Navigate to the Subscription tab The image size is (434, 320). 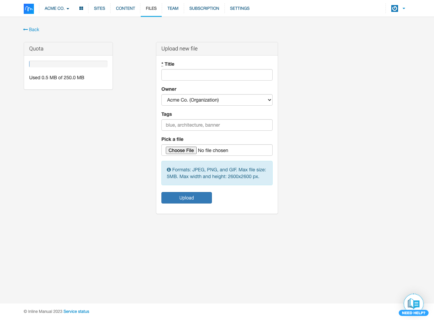click(x=204, y=8)
